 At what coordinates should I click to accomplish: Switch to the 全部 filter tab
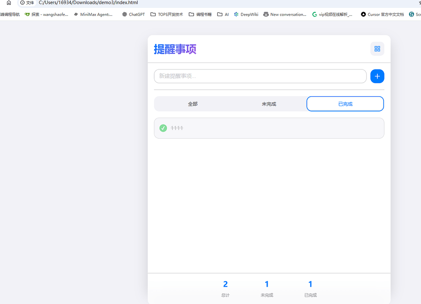pyautogui.click(x=193, y=104)
